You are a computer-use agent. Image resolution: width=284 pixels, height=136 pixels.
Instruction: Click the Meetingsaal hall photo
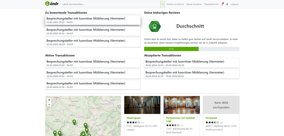pos(142,105)
